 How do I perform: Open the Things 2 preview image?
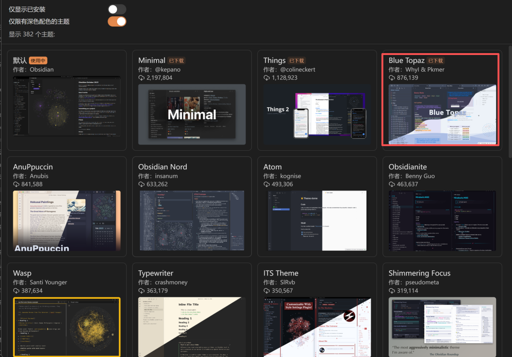tap(317, 114)
